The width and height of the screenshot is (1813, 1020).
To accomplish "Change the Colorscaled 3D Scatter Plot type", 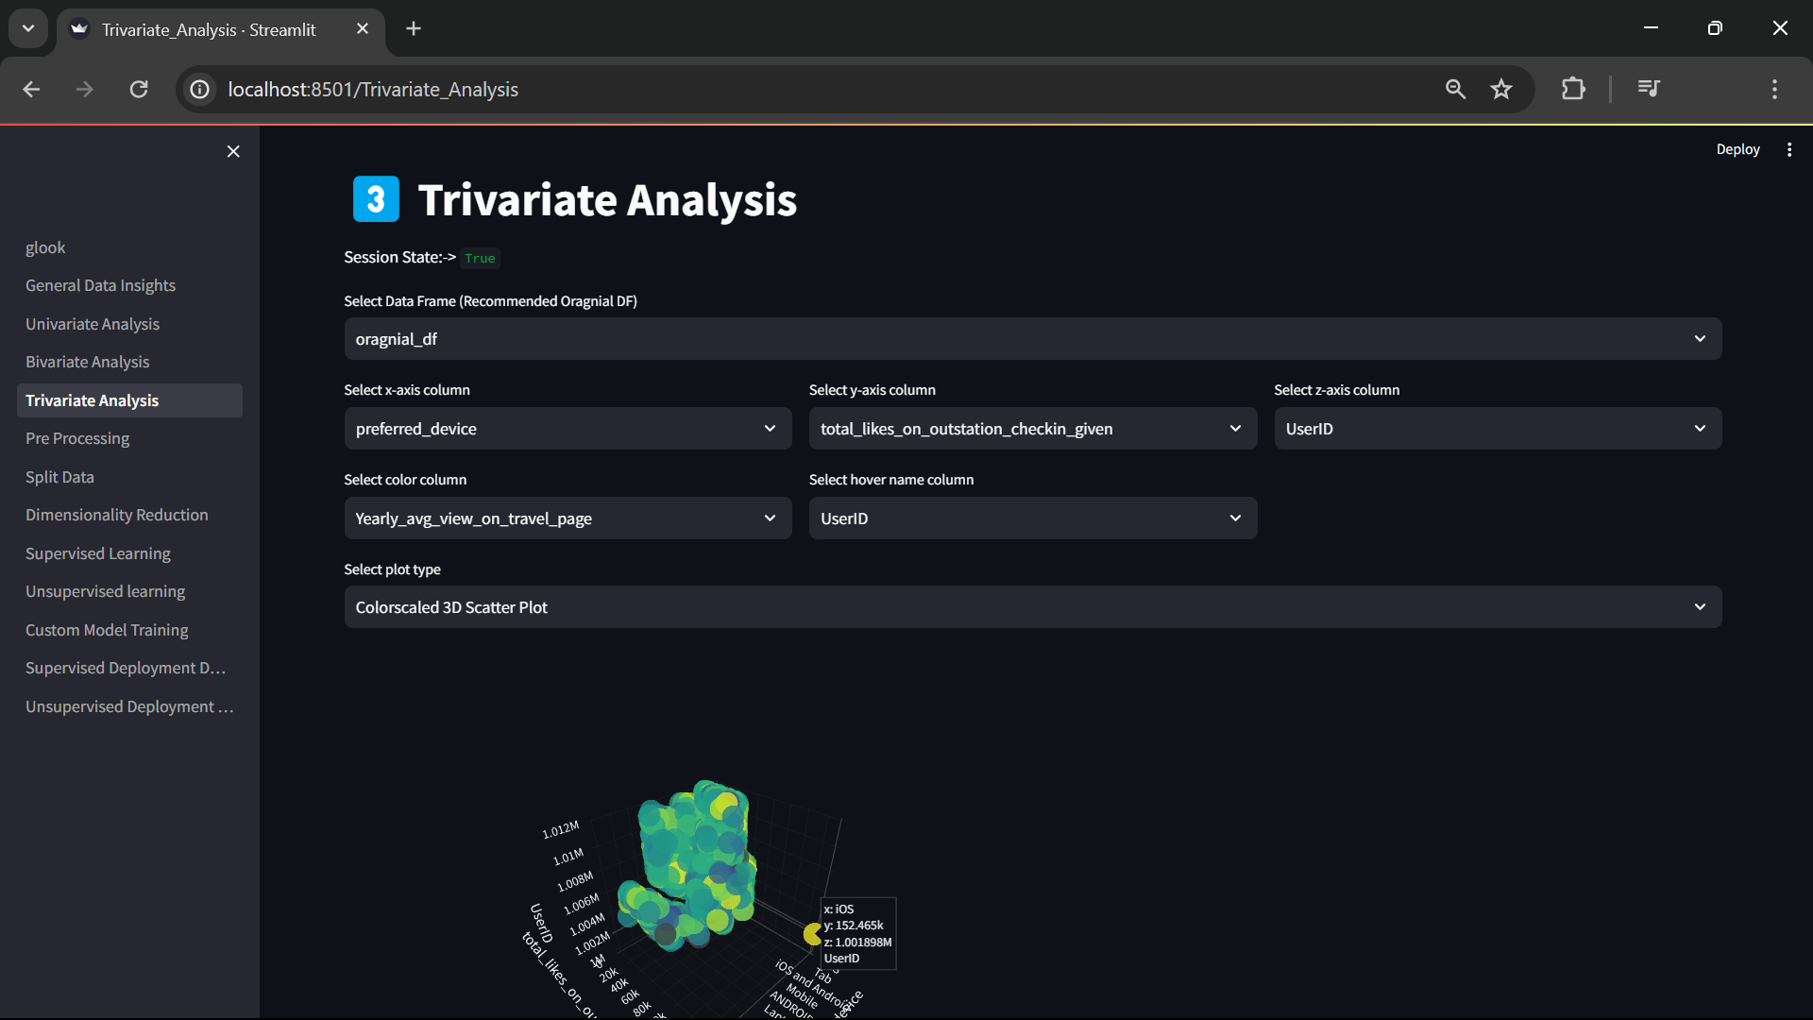I will [1032, 607].
